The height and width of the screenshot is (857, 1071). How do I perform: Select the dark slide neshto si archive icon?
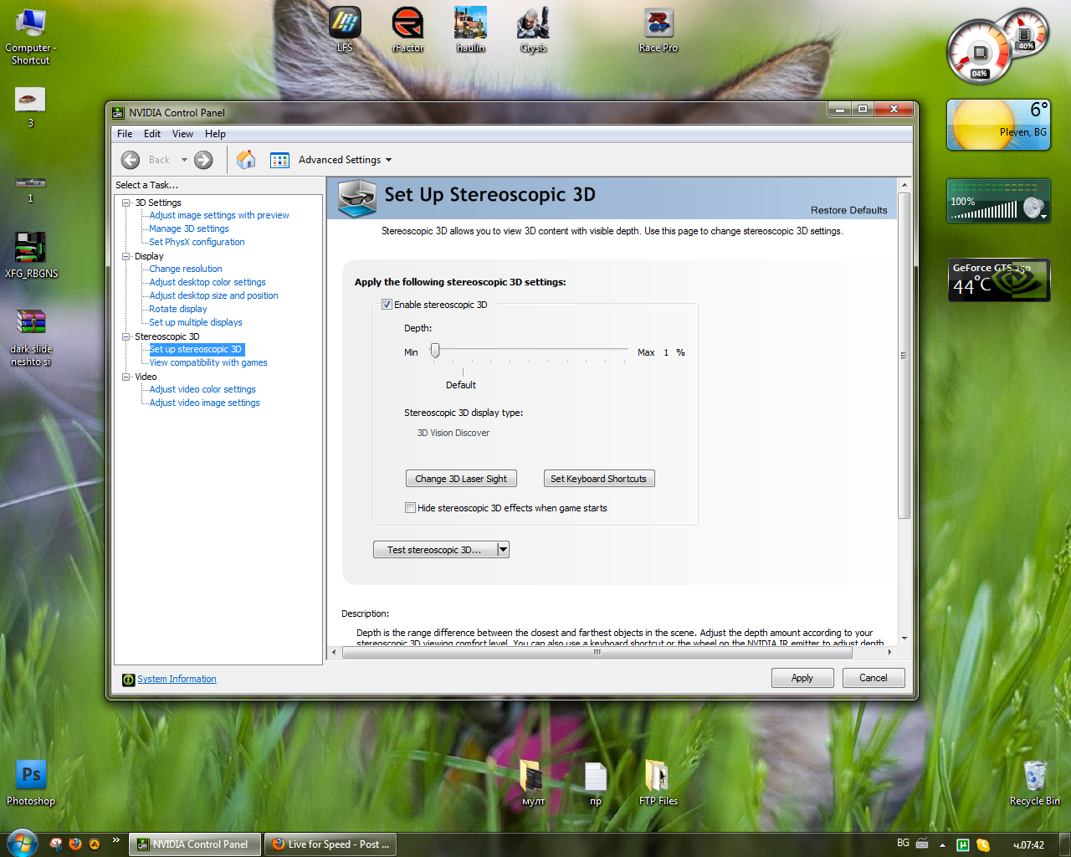click(31, 337)
